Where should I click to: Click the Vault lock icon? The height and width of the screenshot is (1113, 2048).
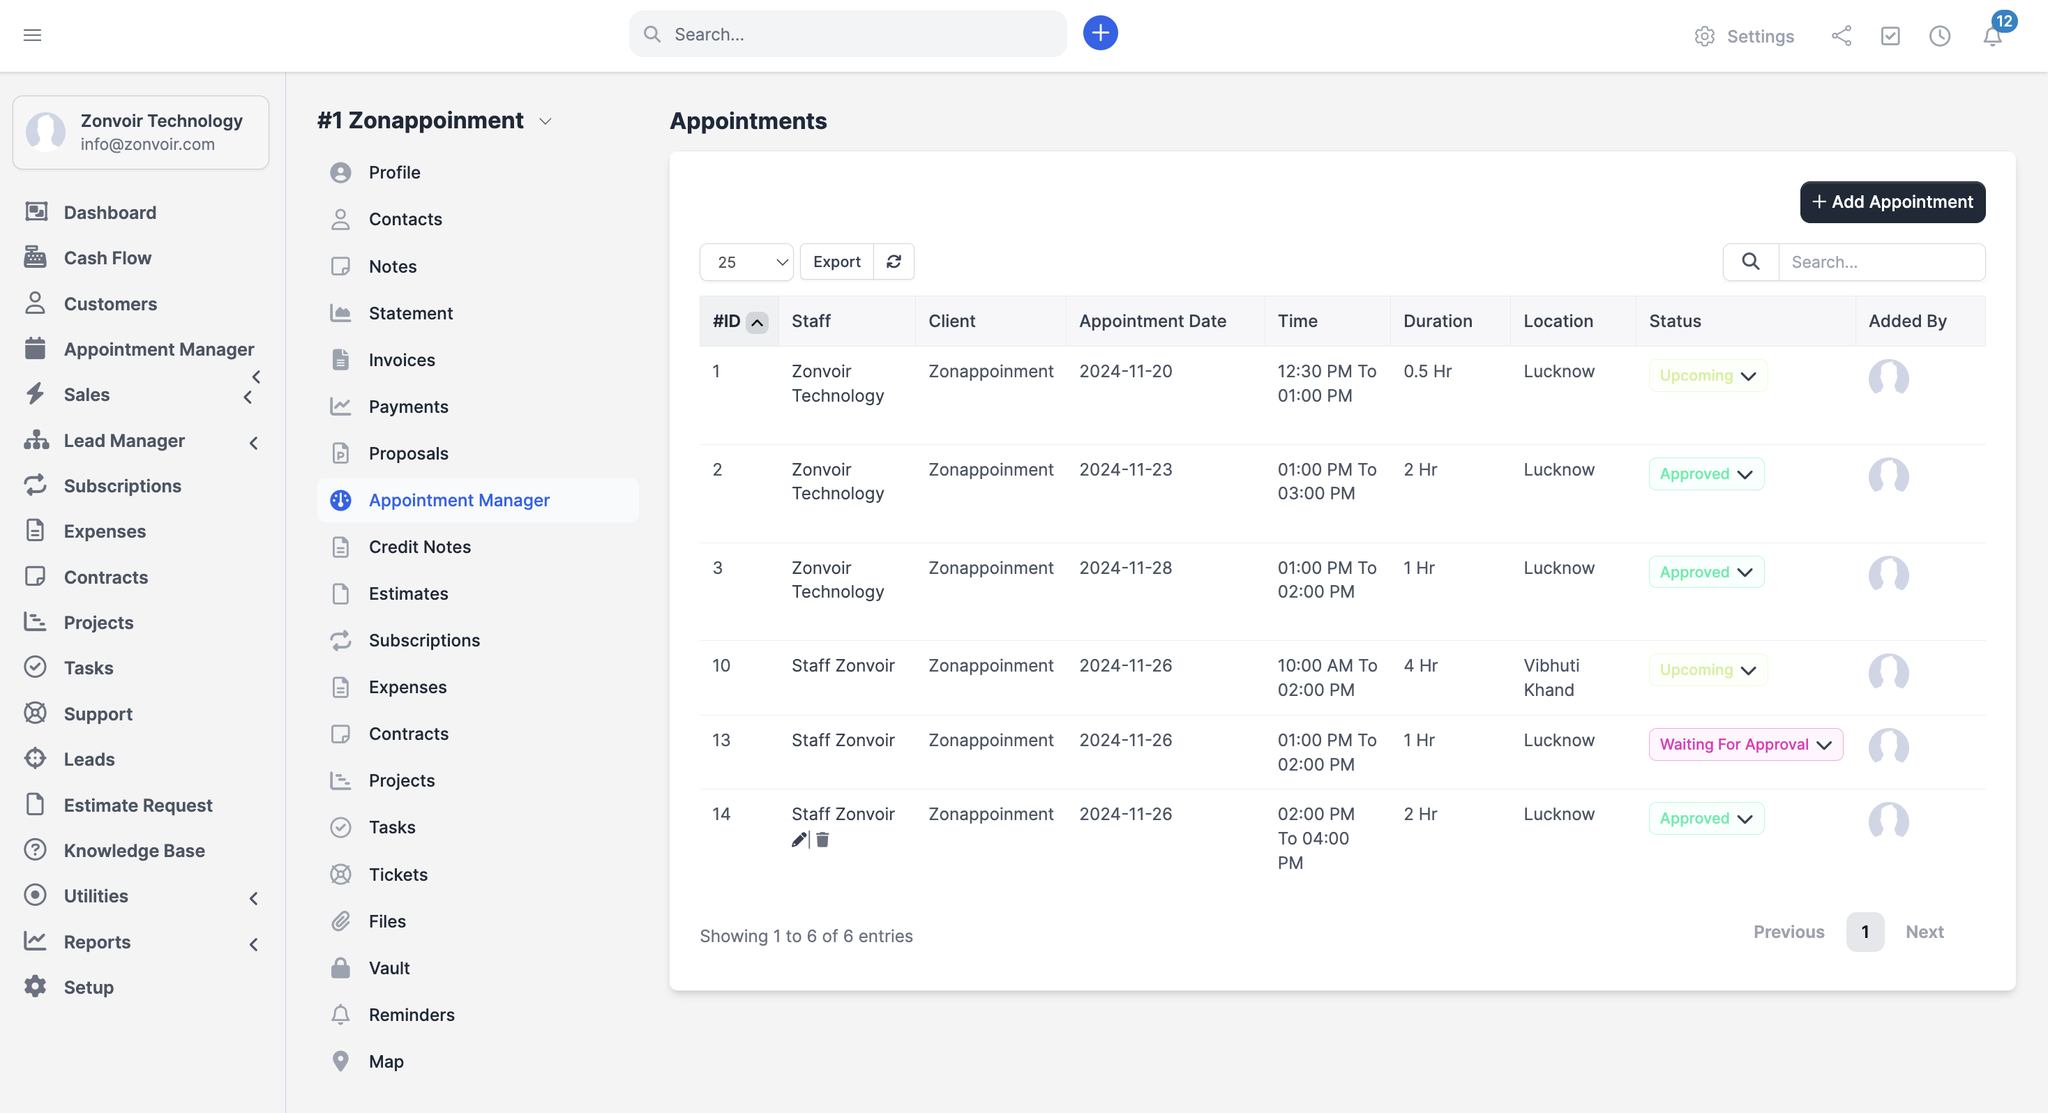click(x=341, y=967)
